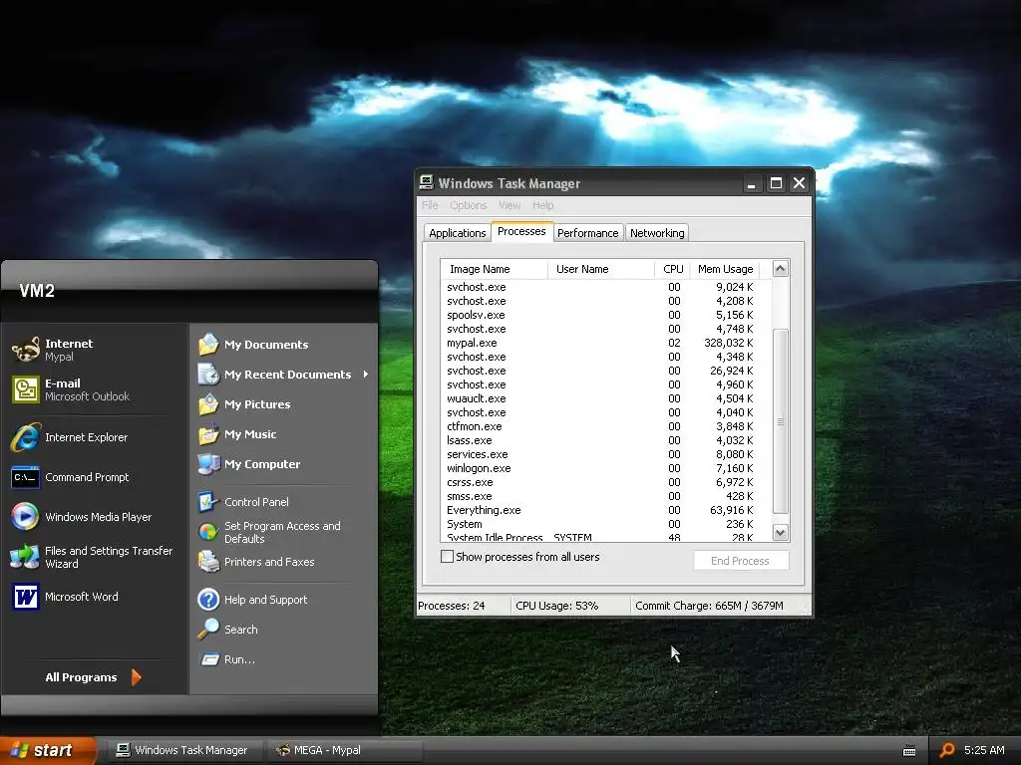Viewport: 1021px width, 765px height.
Task: Select services.exe process row
Action: [599, 454]
